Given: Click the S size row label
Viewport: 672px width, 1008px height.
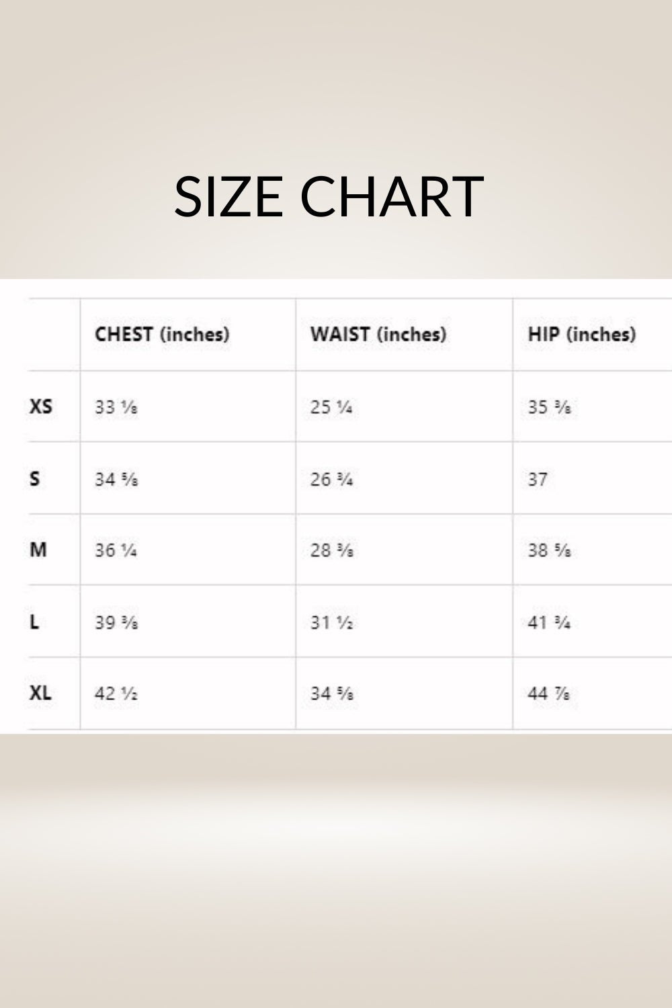Looking at the screenshot, I should (35, 479).
